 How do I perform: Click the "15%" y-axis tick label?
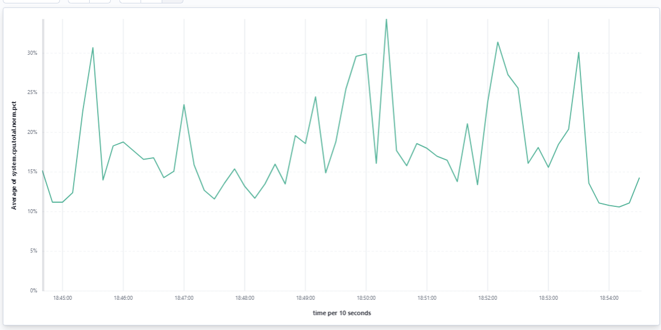(33, 172)
